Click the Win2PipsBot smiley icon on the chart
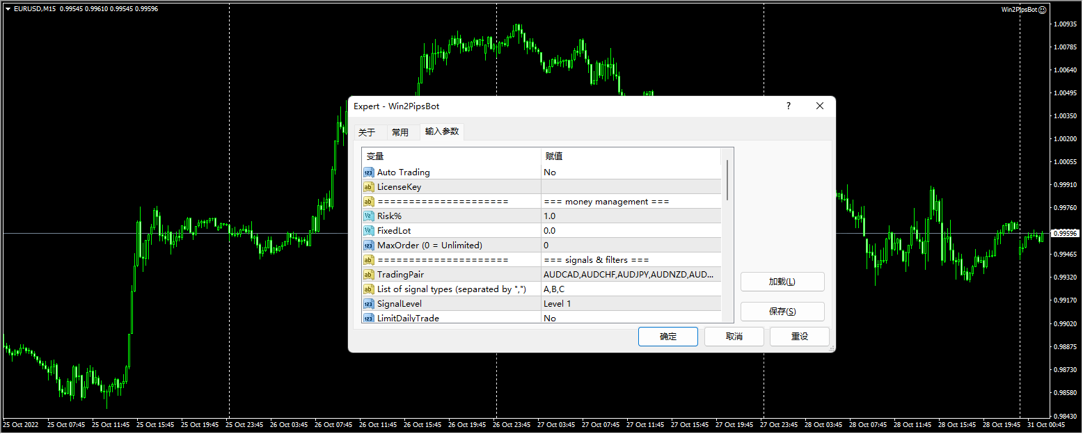The image size is (1083, 434). (1043, 10)
